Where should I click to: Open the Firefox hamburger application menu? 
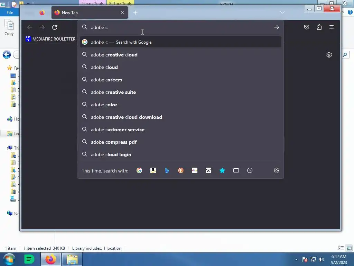click(x=332, y=27)
